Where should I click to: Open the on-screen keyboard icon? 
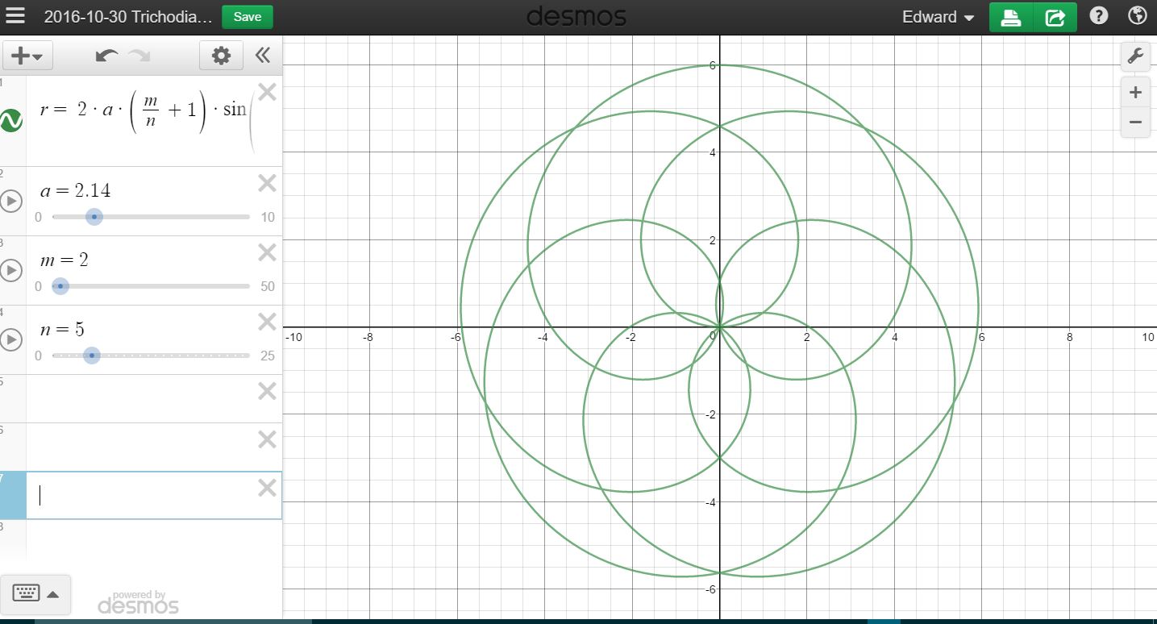pos(27,593)
